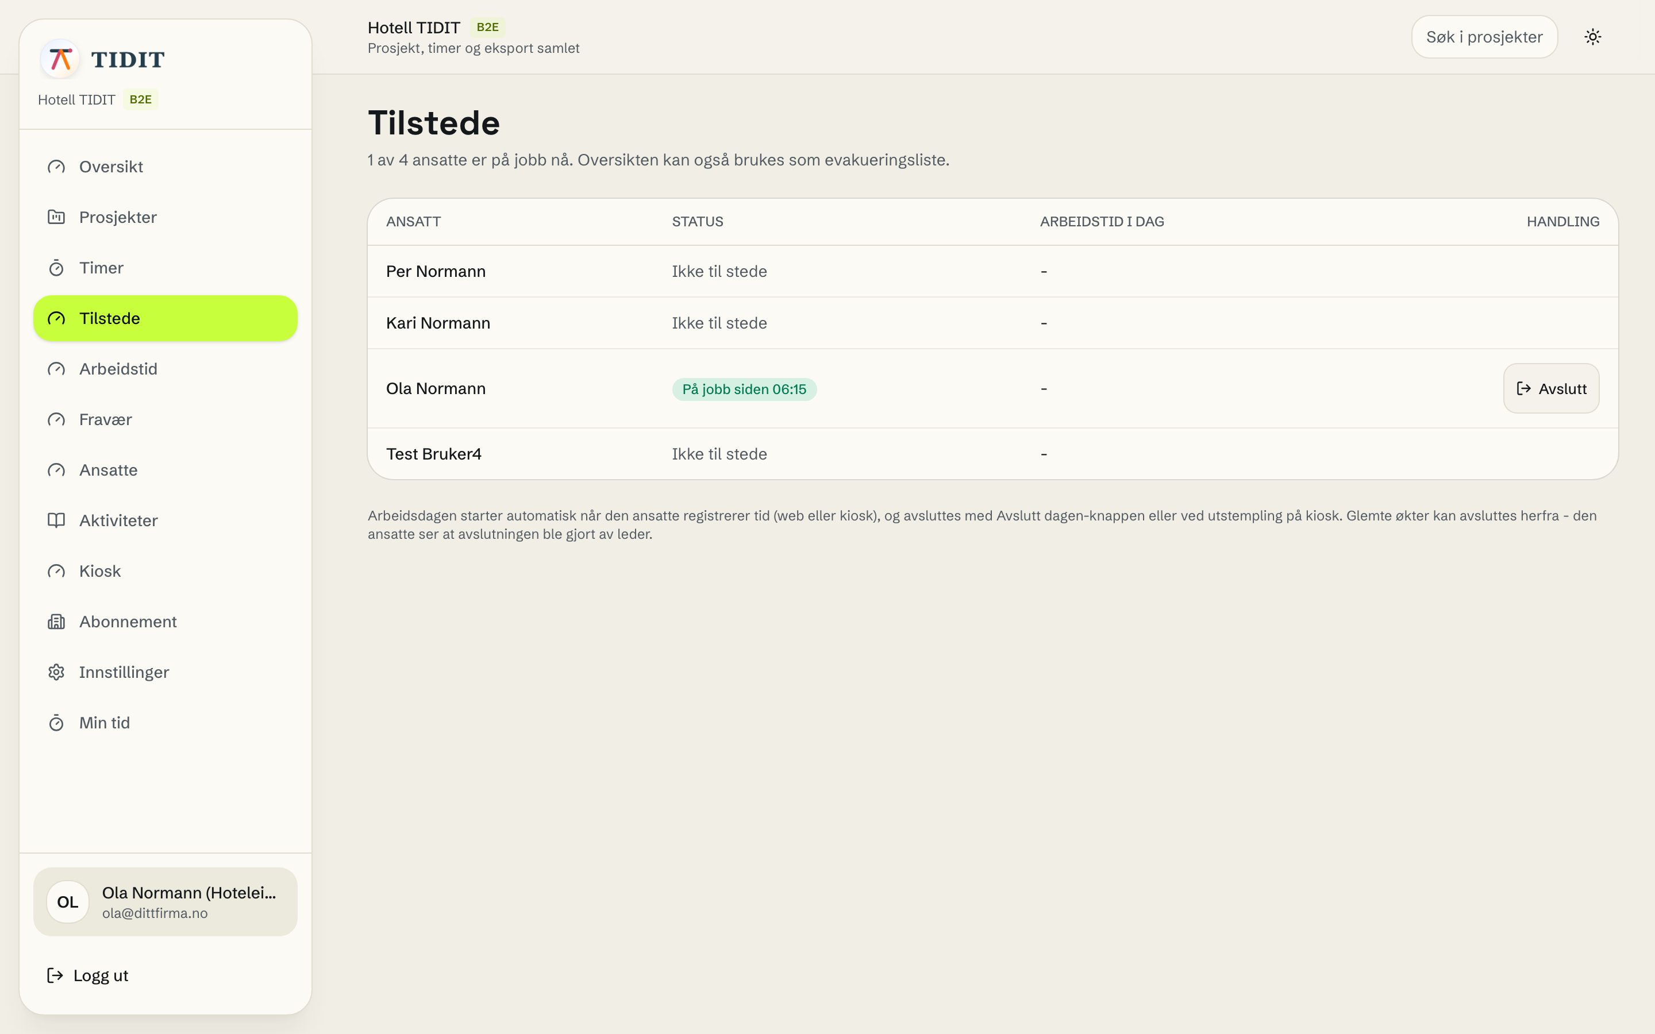Click Hotell TIDIT label in the sidebar

tap(76, 100)
